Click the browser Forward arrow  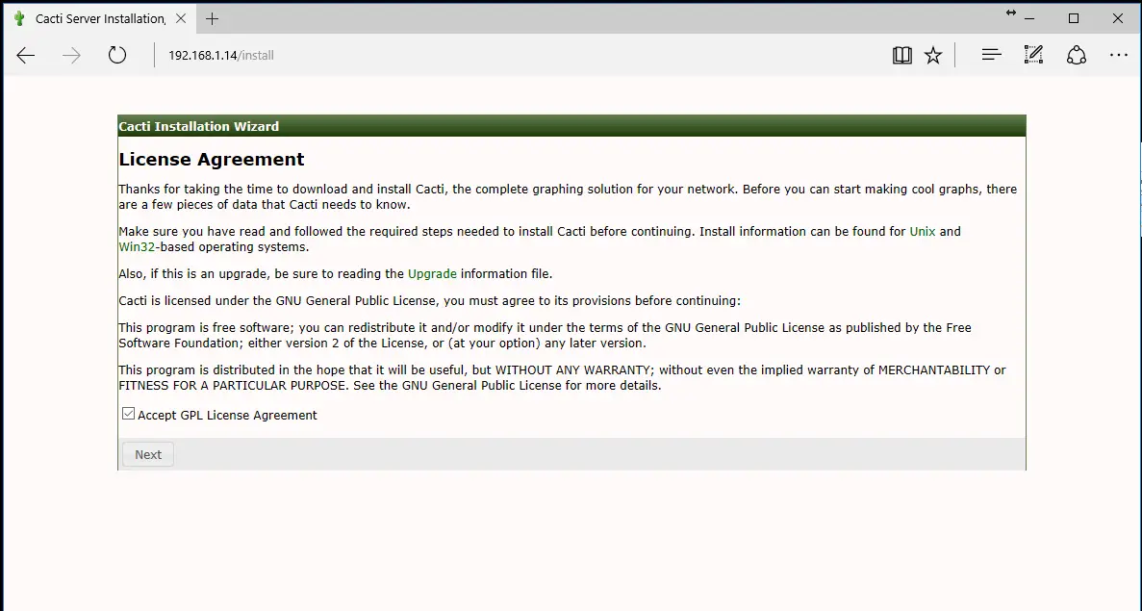(x=71, y=56)
